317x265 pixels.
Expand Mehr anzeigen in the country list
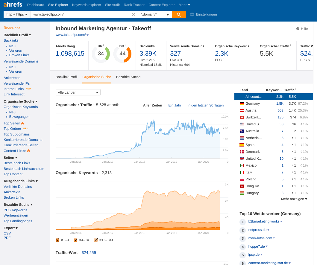click(x=294, y=199)
